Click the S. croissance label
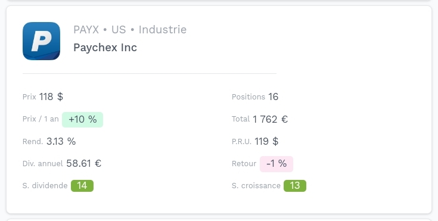This screenshot has width=438, height=221. point(256,186)
